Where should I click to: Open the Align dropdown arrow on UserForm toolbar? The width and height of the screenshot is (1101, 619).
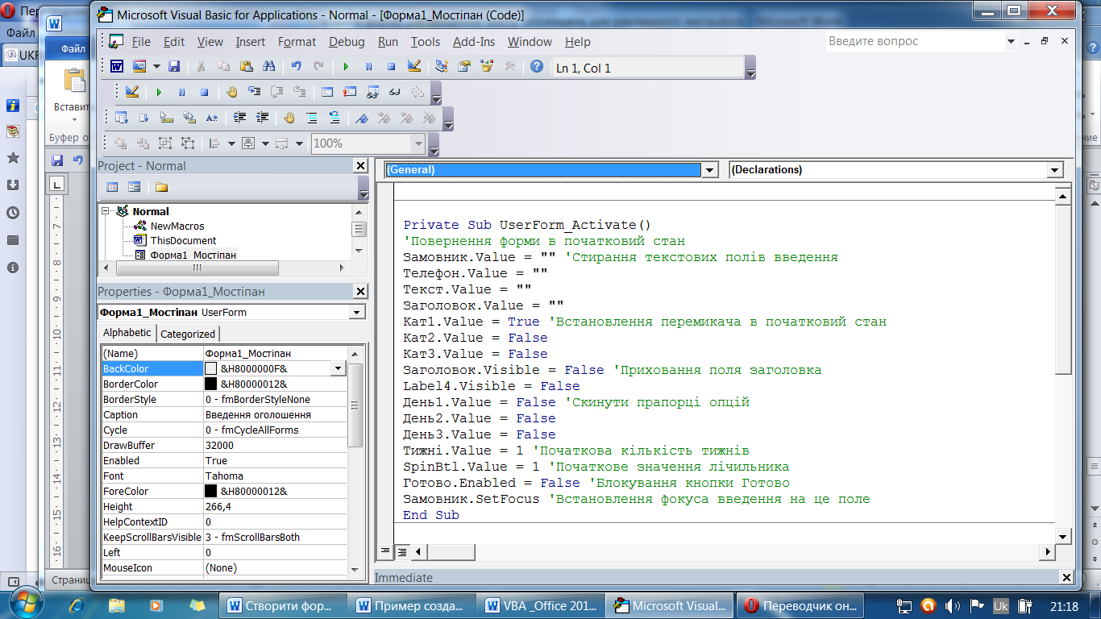[231, 143]
